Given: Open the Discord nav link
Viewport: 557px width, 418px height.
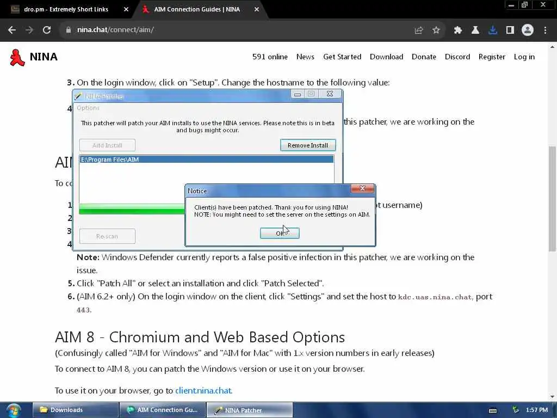Looking at the screenshot, I should (457, 57).
